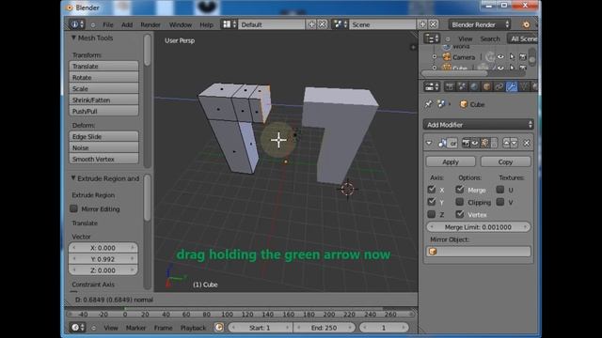This screenshot has height=338, width=602.
Task: Open the Info editor type selector
Action: [77, 24]
